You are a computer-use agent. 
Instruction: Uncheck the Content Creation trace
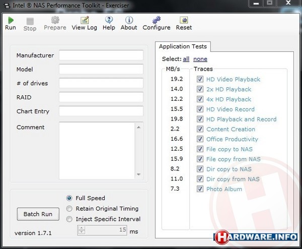tap(200, 129)
